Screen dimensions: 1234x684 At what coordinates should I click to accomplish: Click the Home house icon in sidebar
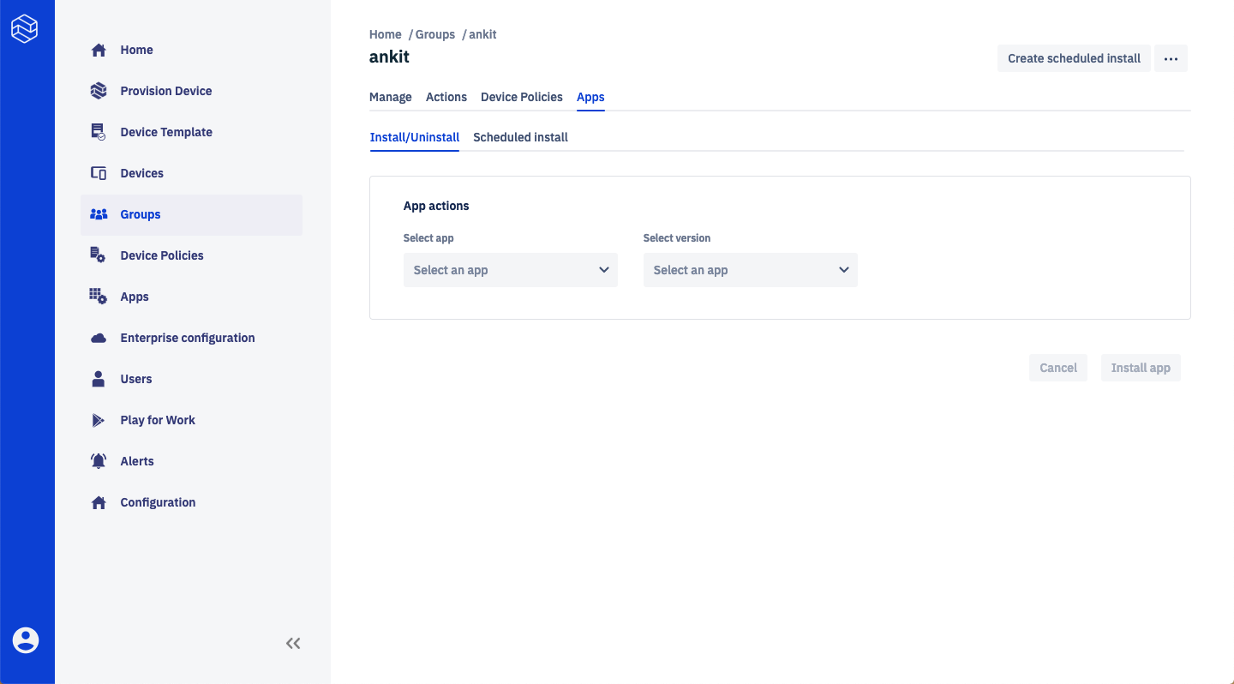[x=99, y=50]
